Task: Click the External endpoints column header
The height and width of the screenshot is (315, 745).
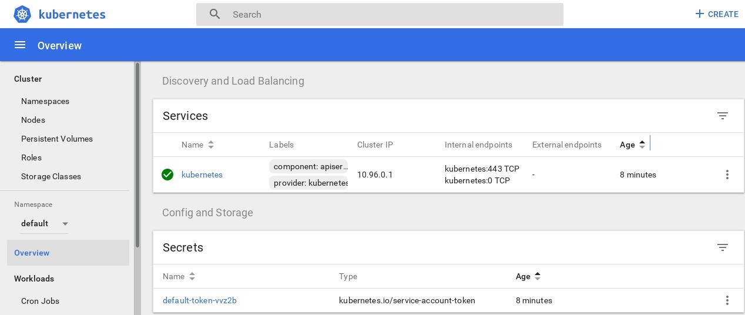Action: [x=567, y=145]
